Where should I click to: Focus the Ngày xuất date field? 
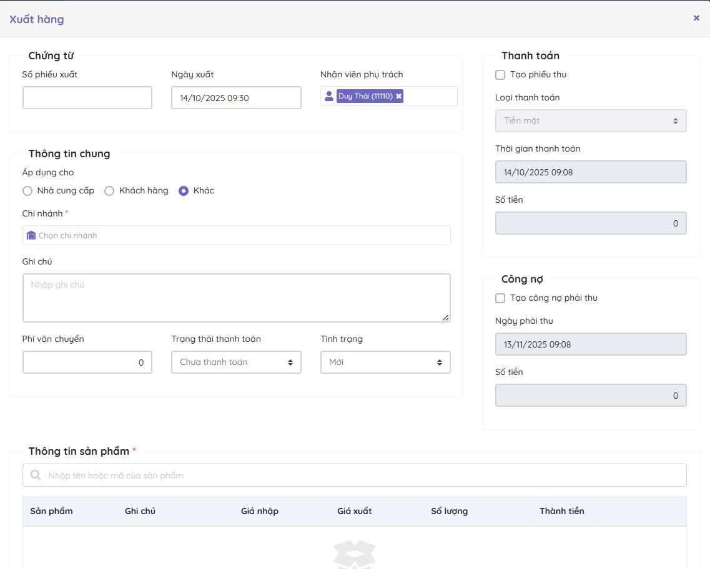tap(236, 98)
